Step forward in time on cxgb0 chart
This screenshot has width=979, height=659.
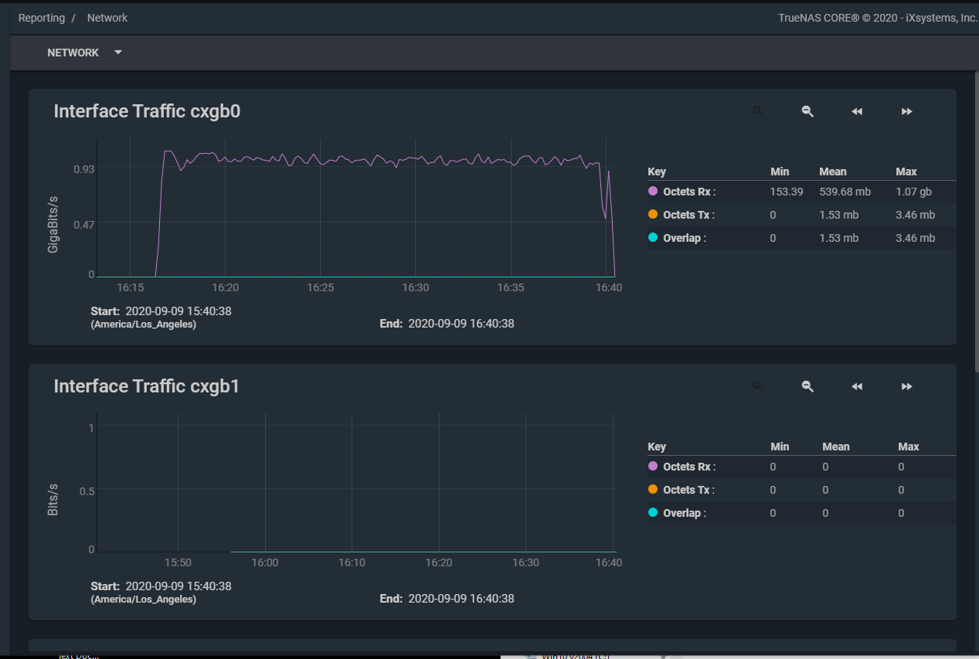[906, 111]
